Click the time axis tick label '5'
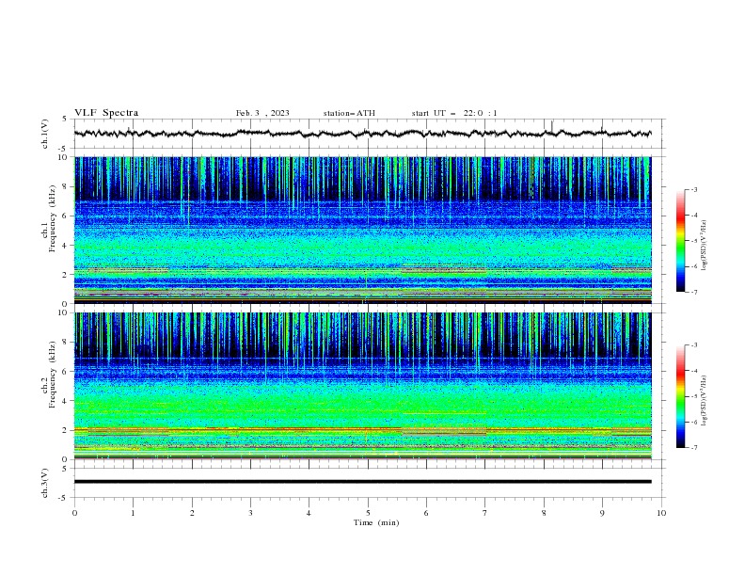The width and height of the screenshot is (745, 576). coord(368,513)
